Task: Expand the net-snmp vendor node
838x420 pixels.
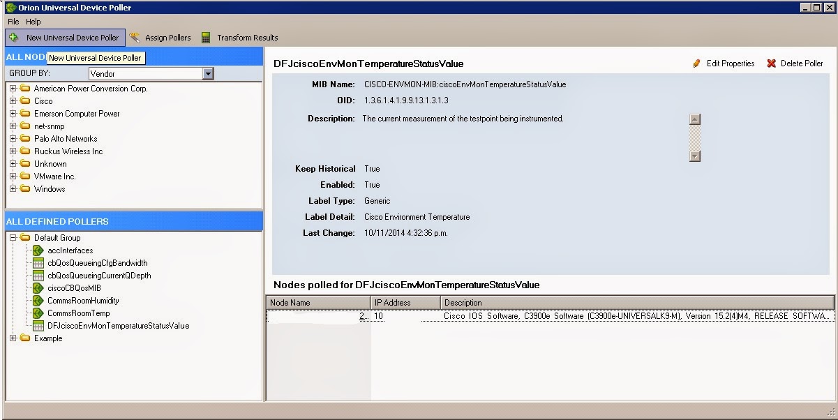Action: pos(13,126)
